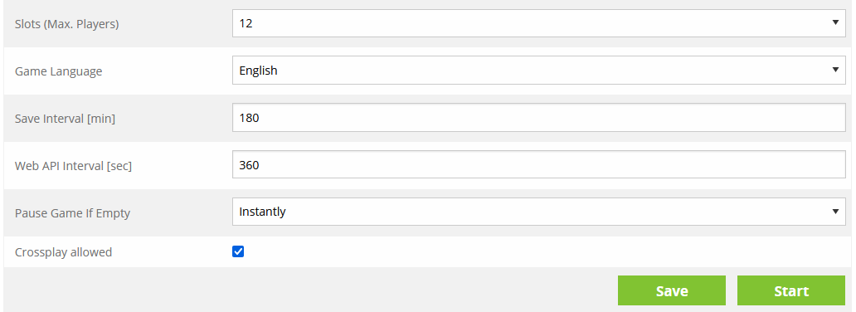Open the Game Language dropdown arrow
This screenshot has height=312, width=856.
point(834,70)
